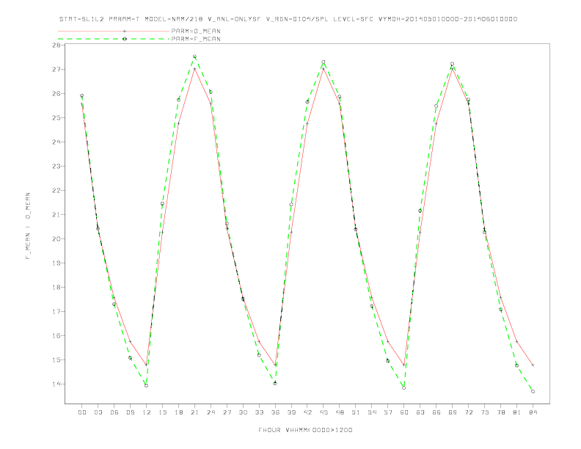Click y-axis tick label 20
Image resolution: width=581 pixels, height=449 pixels.
click(x=56, y=239)
